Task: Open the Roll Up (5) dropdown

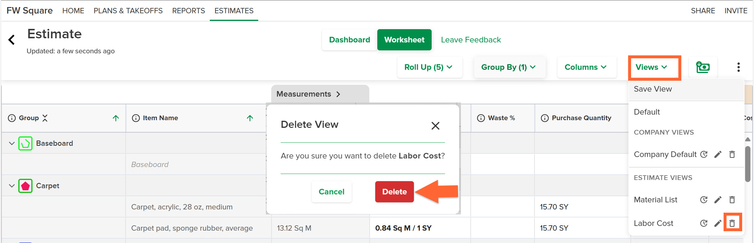Action: click(x=429, y=67)
